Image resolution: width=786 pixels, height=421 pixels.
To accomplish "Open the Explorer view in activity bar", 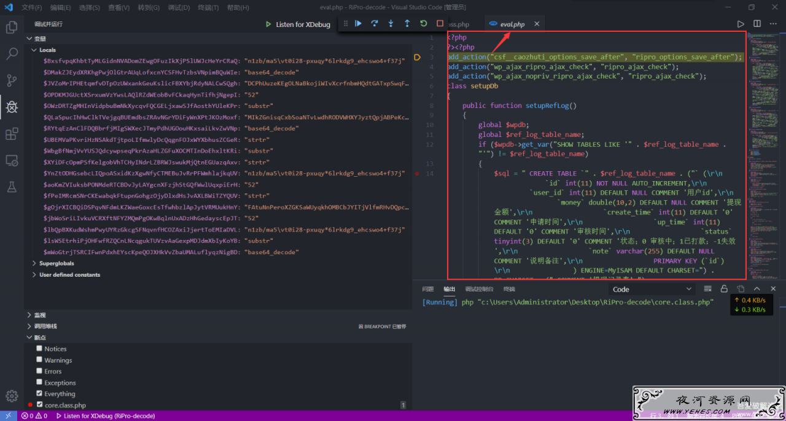I will click(11, 28).
